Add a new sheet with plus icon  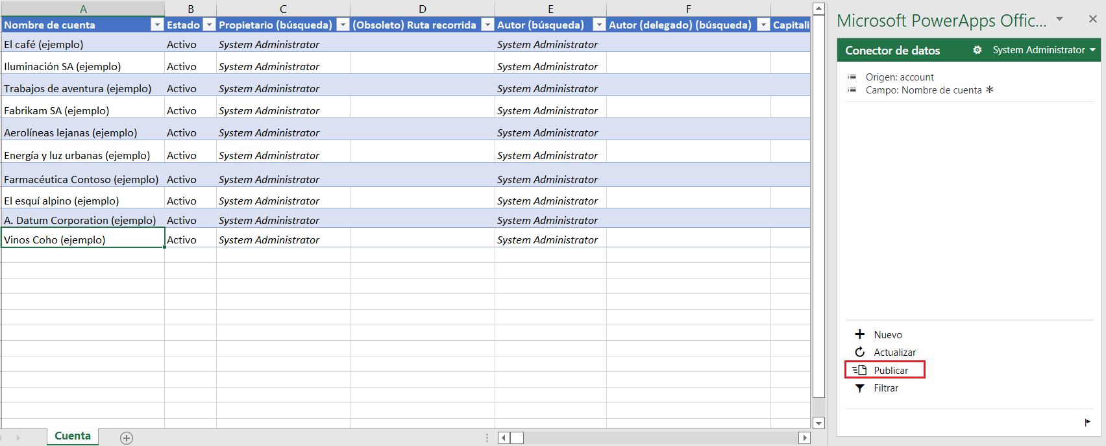pyautogui.click(x=127, y=438)
